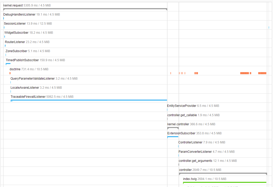Click the doctrine 731.4 ms label
273x187 pixels.
click(29, 69)
